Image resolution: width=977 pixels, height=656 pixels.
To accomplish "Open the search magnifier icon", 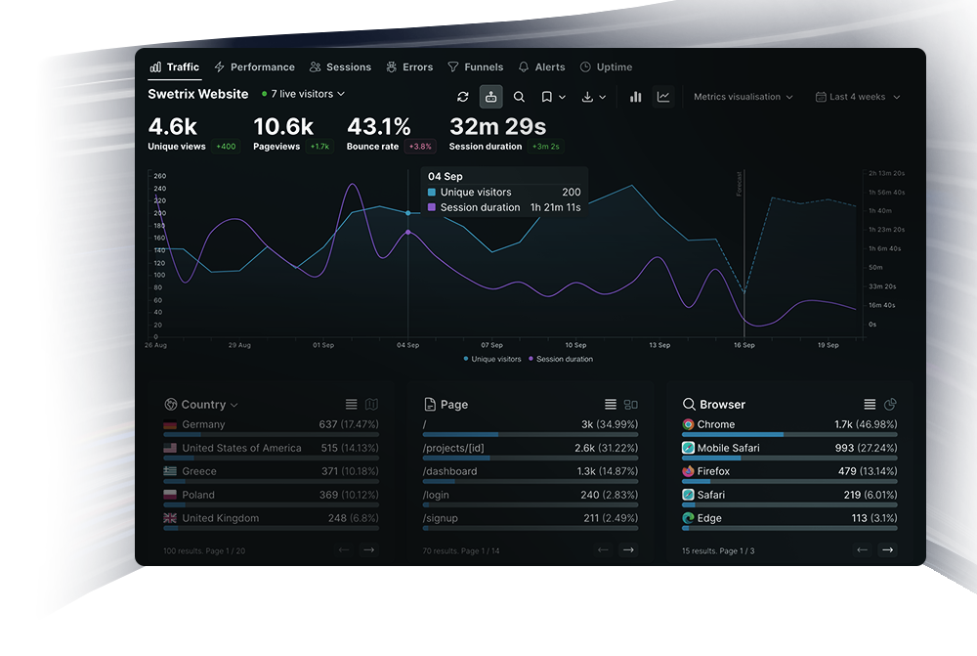I will (519, 97).
